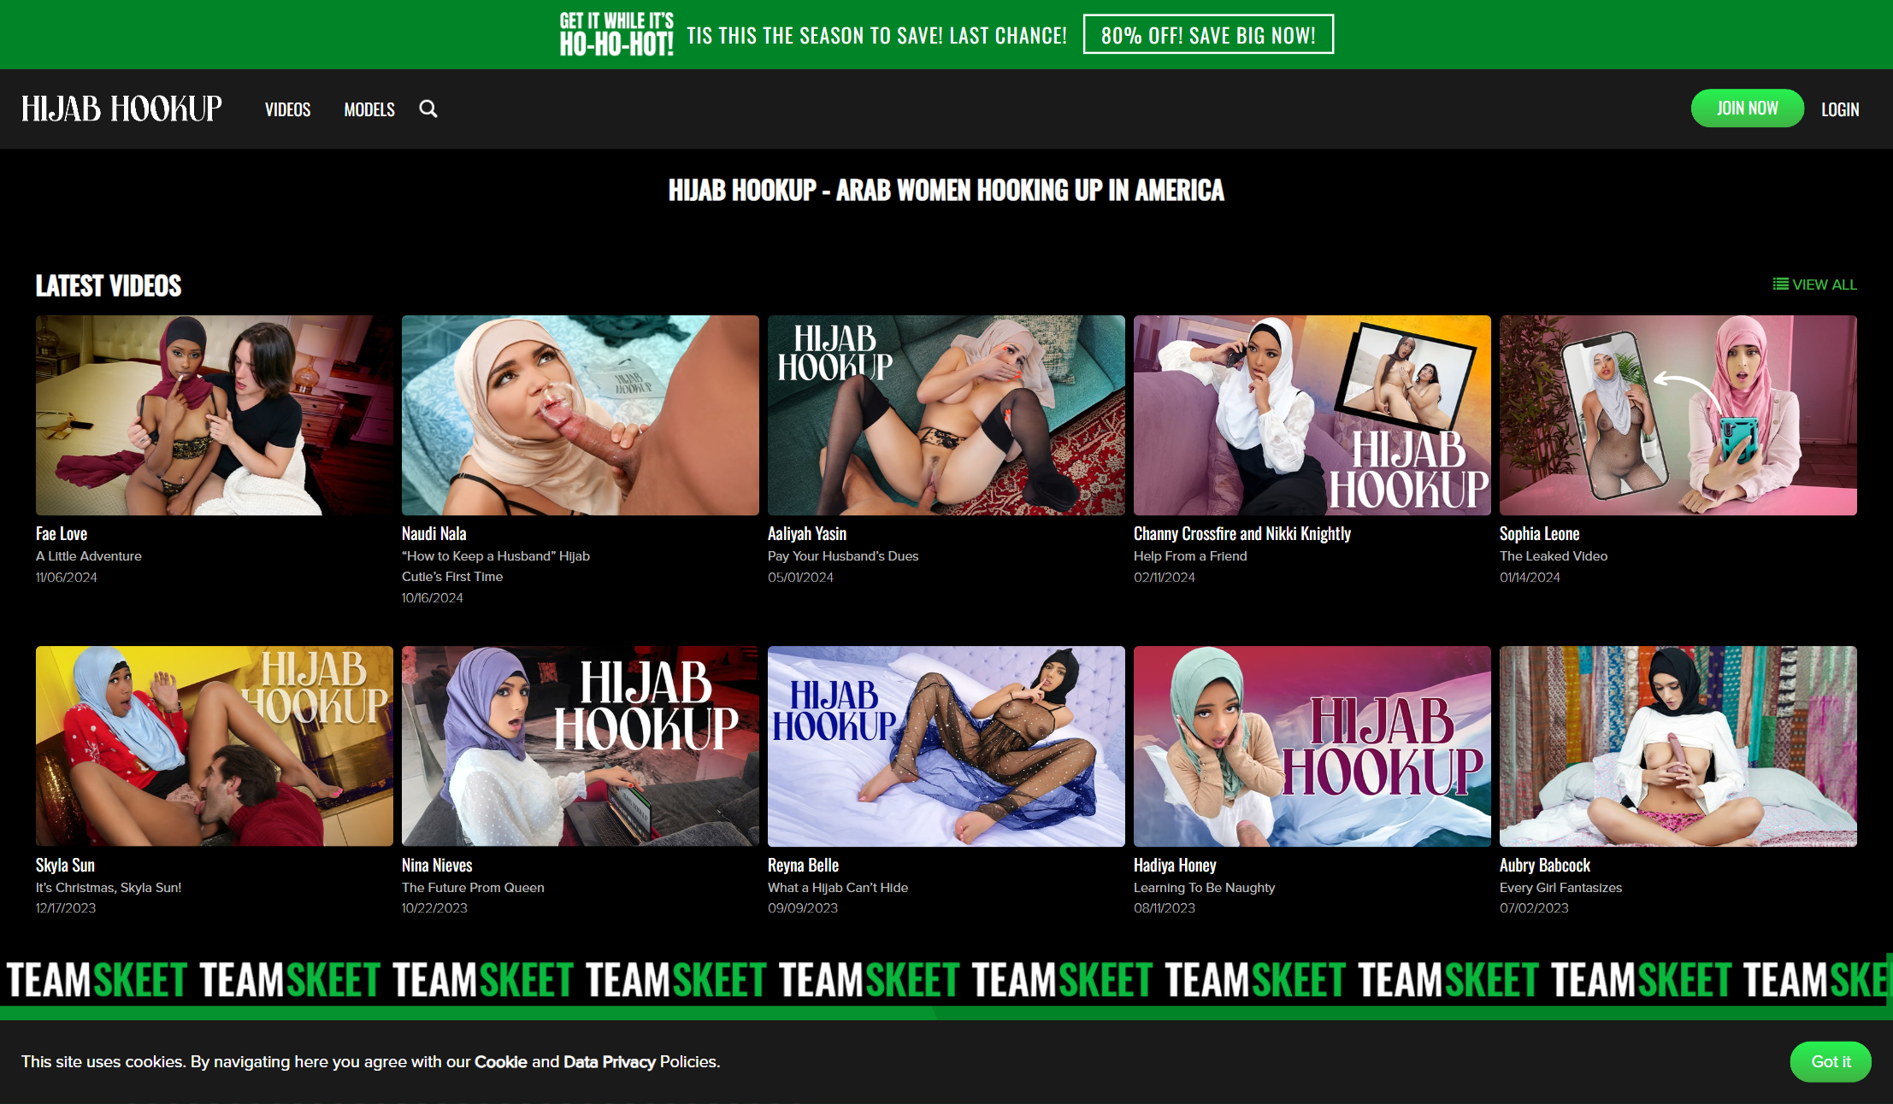Open the Videos menu item

point(287,109)
